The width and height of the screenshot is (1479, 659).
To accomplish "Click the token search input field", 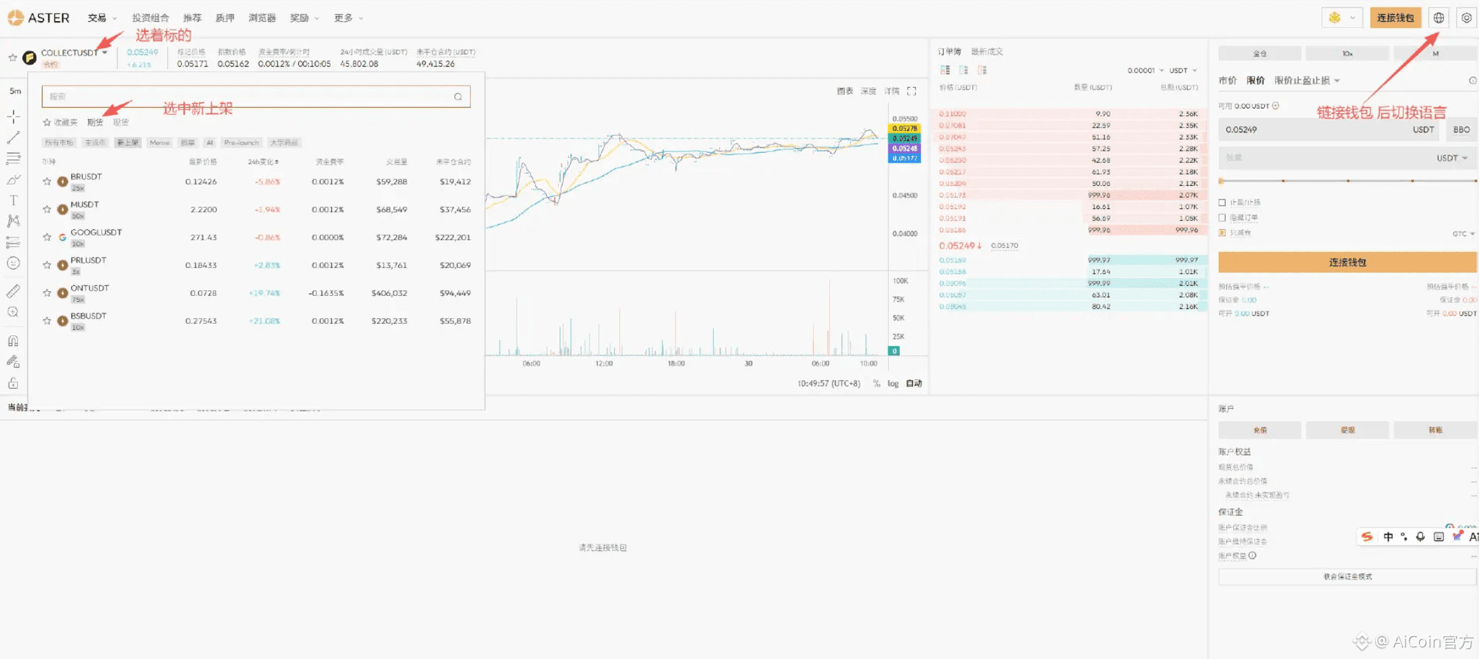I will point(256,96).
